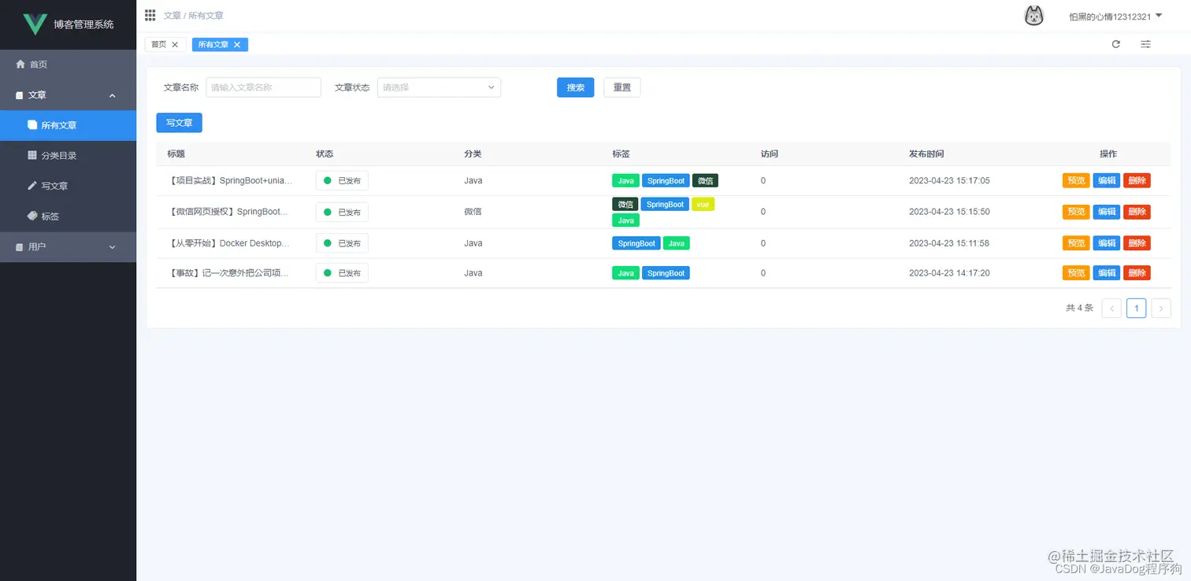Open 写文章 in the sidebar
The image size is (1191, 581).
point(68,186)
